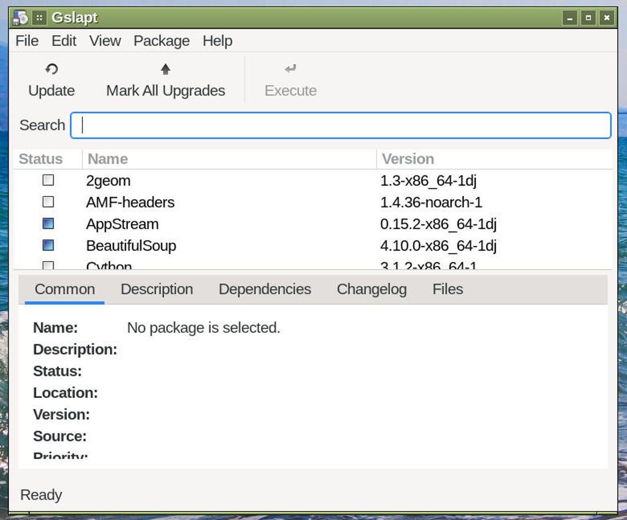
Task: Click the window grip icon beside the title
Action: 40,18
